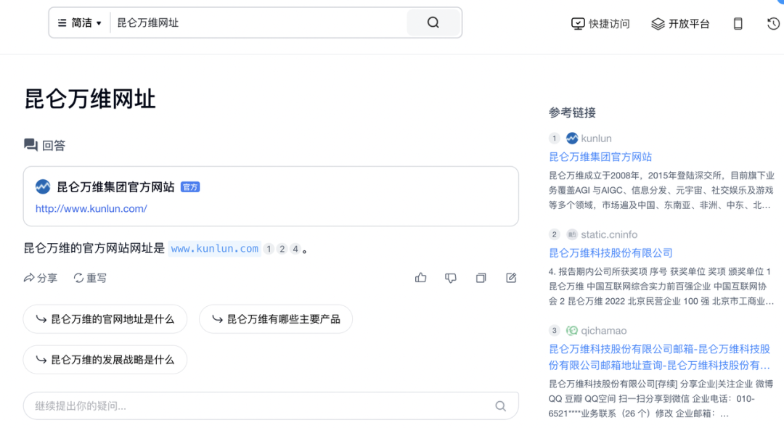Click the static.cninfo source name
784x428 pixels.
pos(609,234)
